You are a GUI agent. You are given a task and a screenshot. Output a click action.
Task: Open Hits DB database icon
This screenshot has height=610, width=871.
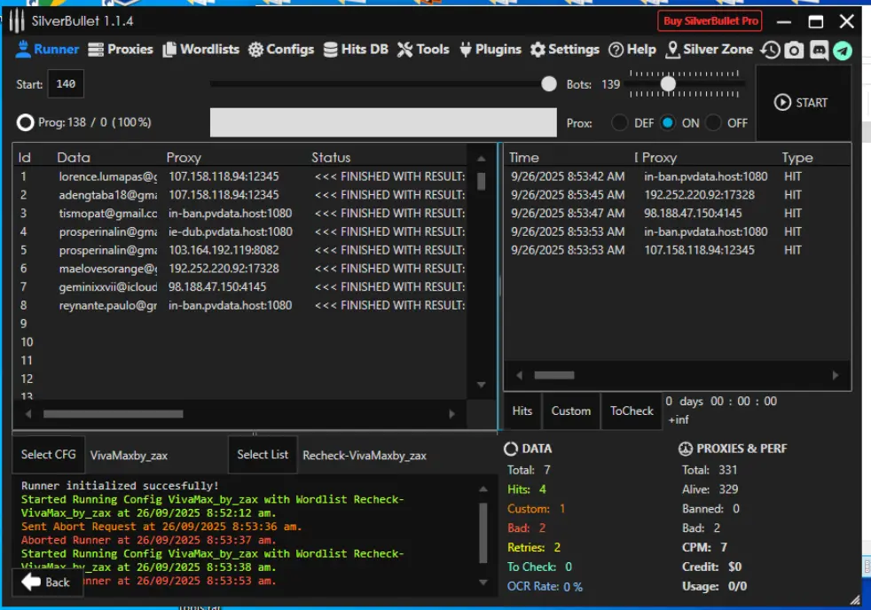[x=331, y=50]
